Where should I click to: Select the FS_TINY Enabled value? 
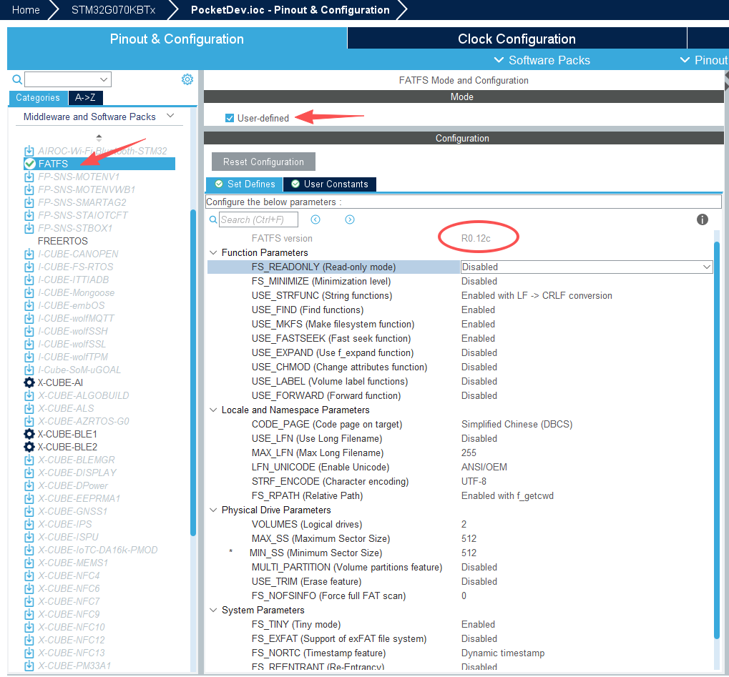click(478, 625)
